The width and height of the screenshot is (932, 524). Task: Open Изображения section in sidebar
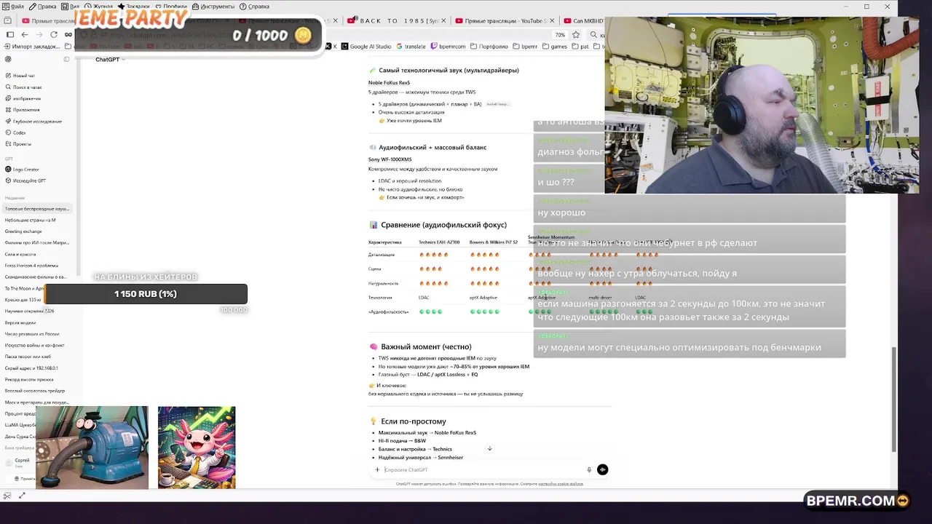23,98
